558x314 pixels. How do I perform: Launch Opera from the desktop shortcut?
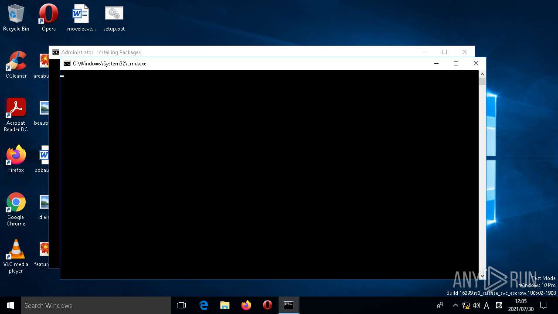click(x=48, y=18)
